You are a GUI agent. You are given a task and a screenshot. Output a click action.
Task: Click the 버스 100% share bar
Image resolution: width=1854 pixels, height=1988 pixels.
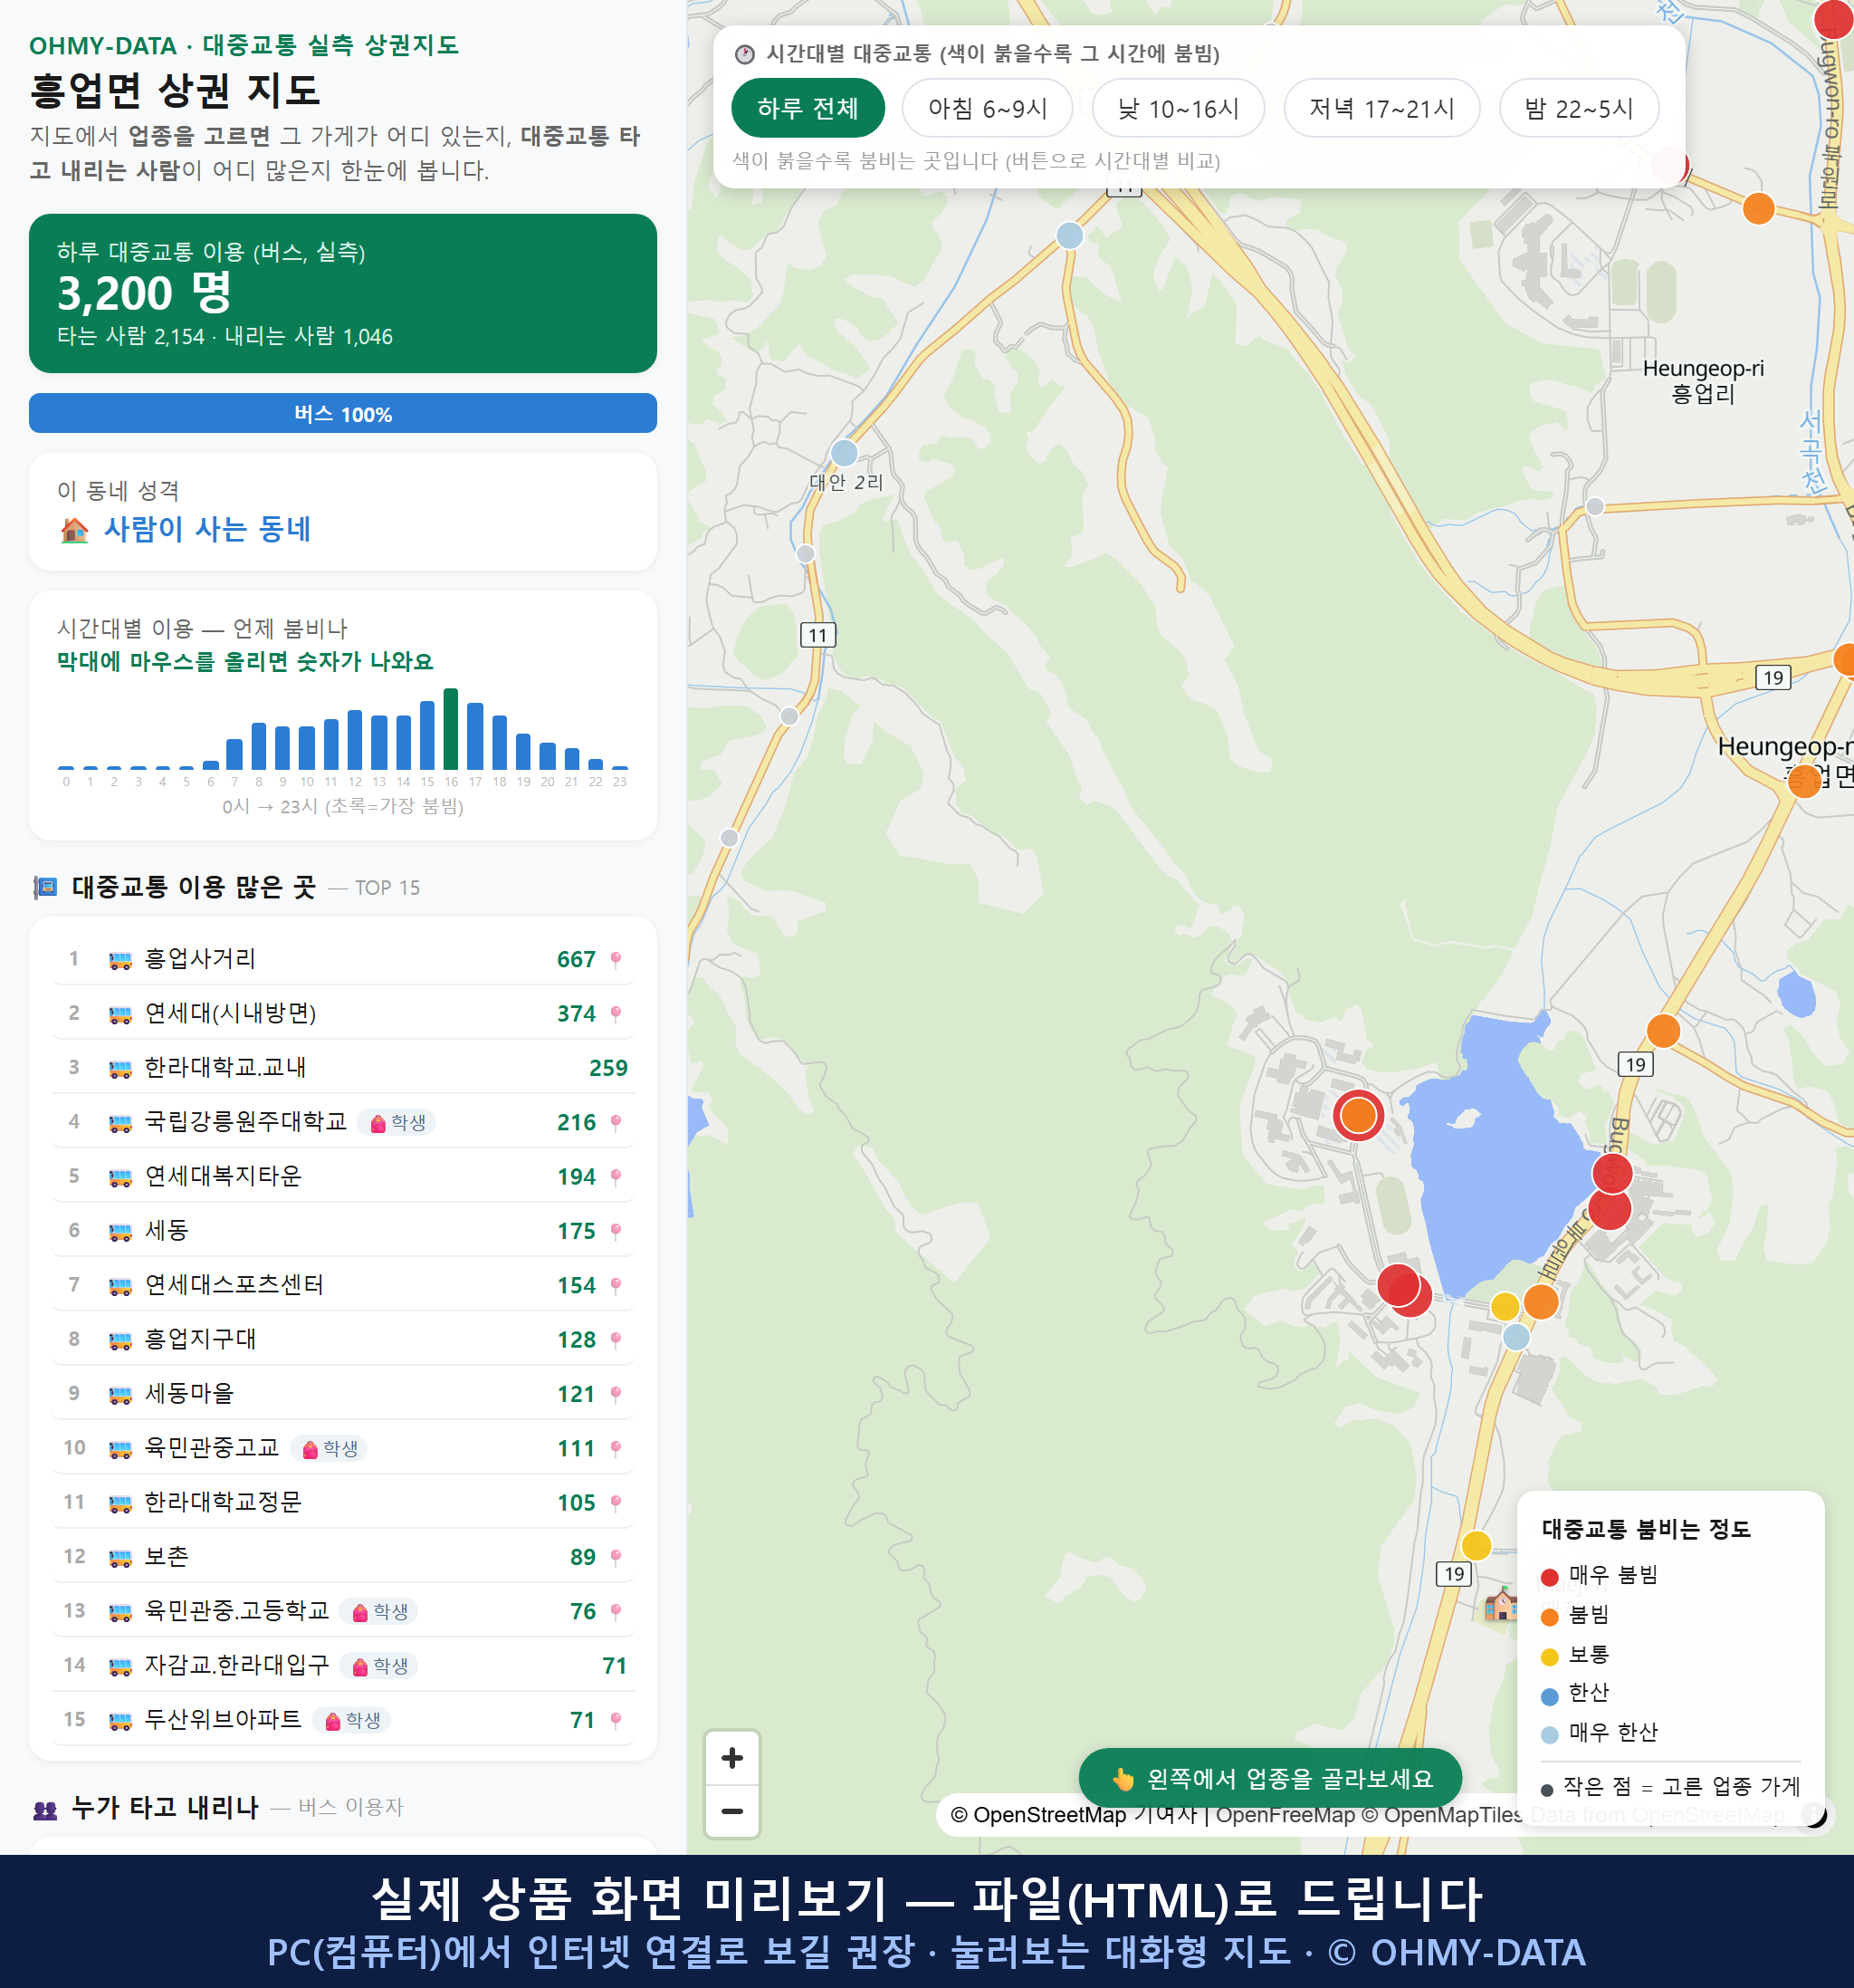(x=343, y=413)
